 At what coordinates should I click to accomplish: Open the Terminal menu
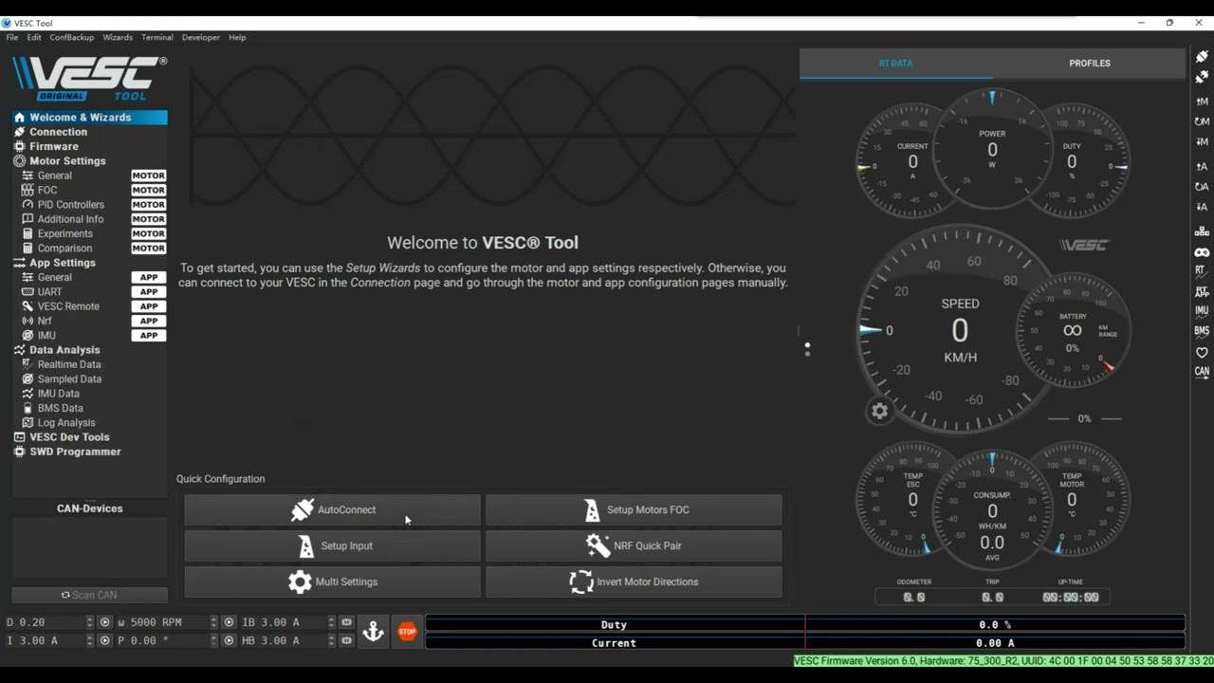157,38
